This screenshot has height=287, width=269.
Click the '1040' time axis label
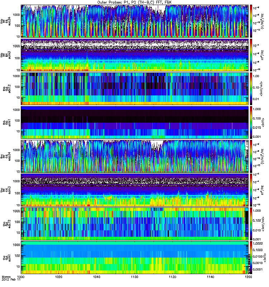(x=96, y=277)
